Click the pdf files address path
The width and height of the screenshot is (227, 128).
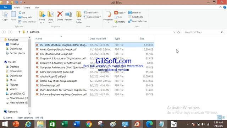click(34, 32)
